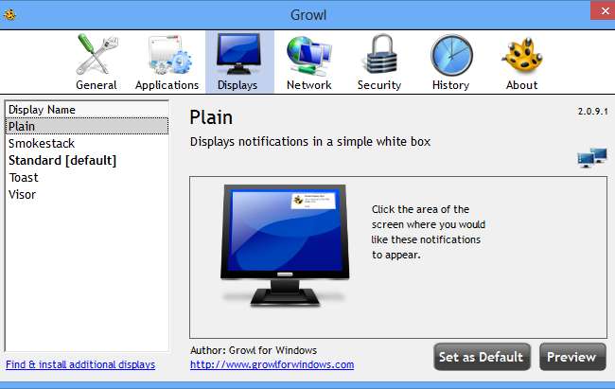Screen dimensions: 615x389
Task: Open the Applications tab
Action: (167, 62)
